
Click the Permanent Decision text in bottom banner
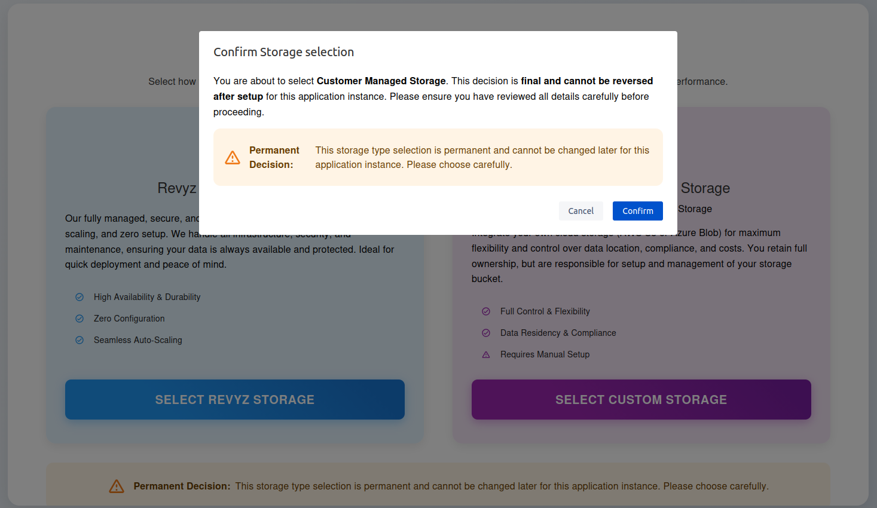click(182, 486)
